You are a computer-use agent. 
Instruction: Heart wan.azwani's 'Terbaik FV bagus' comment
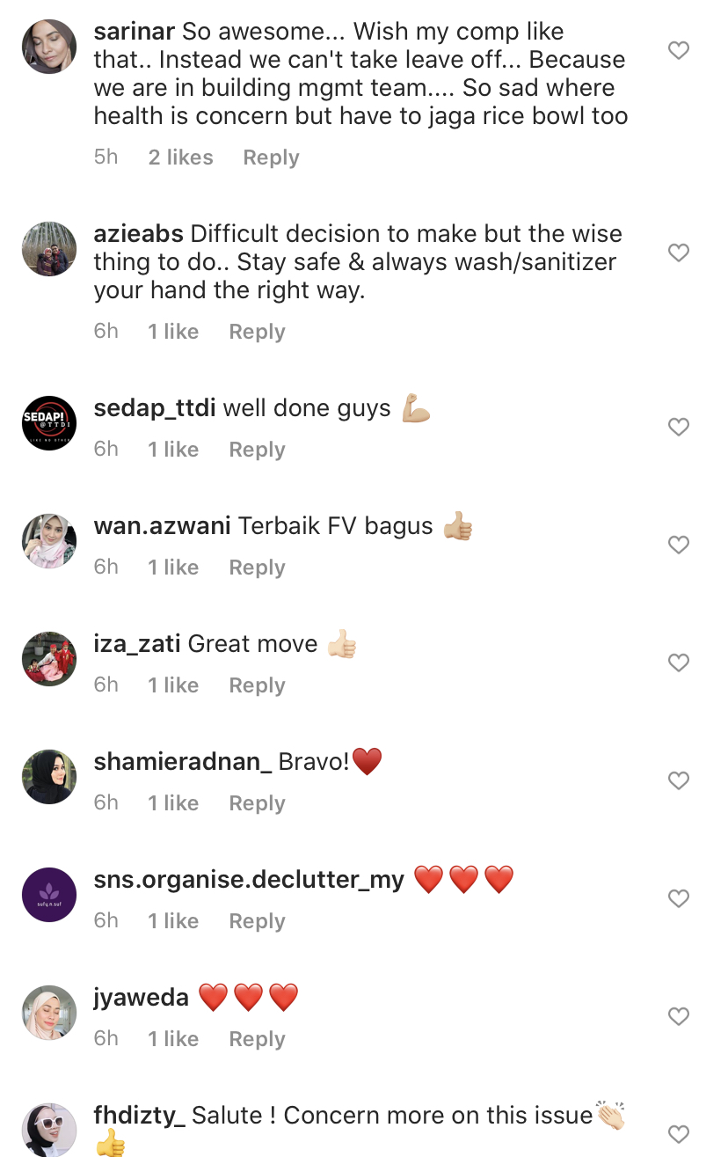click(678, 546)
